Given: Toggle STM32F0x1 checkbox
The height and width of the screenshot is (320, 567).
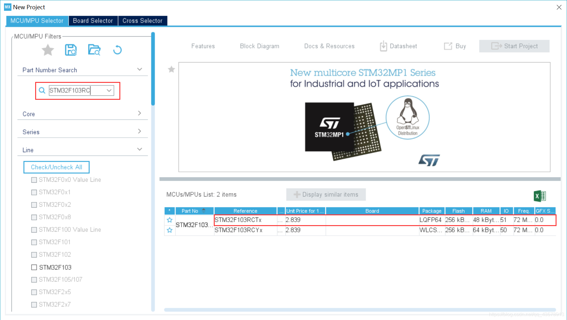Looking at the screenshot, I should 34,192.
